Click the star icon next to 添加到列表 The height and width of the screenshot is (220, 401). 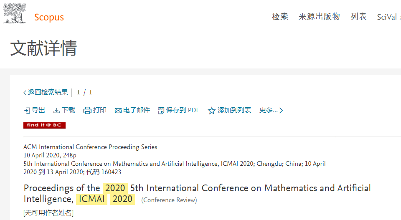[x=211, y=110]
